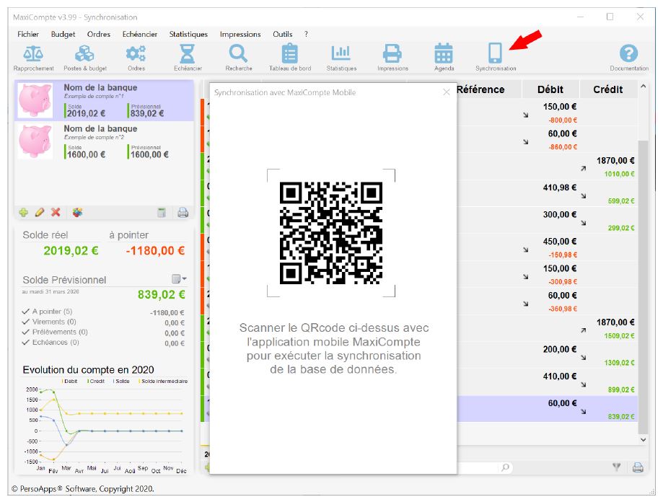Image resolution: width=663 pixels, height=502 pixels.
Task: Toggle the Prélèvements (0) checkmark
Action: tap(26, 332)
